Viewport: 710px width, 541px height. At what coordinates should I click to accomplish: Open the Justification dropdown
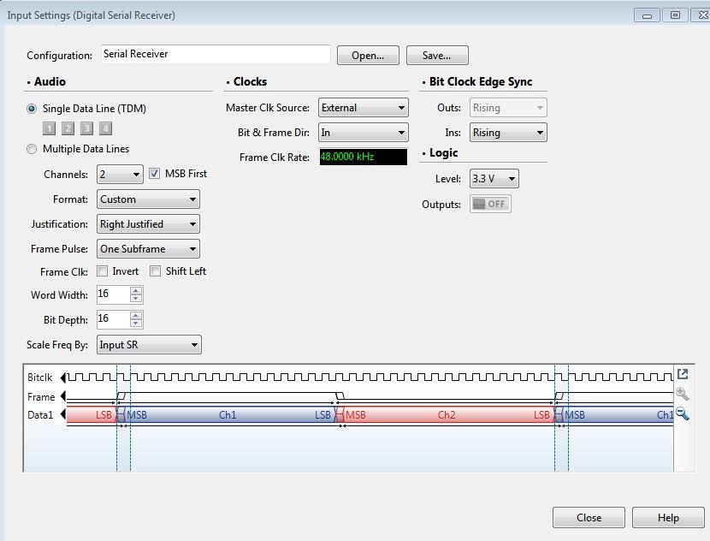(148, 223)
